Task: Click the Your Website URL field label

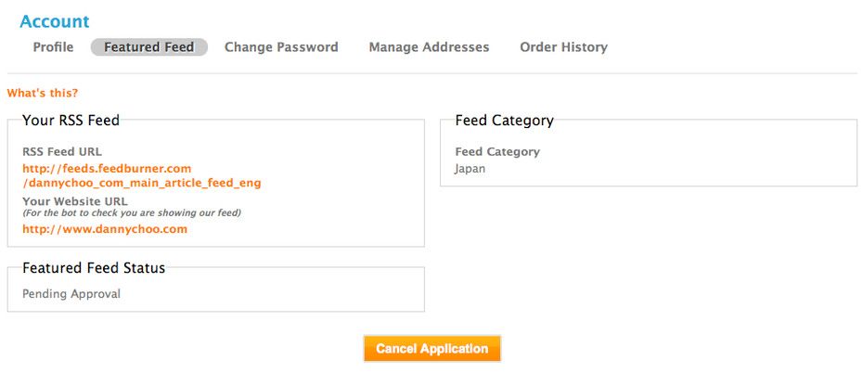Action: click(x=75, y=201)
